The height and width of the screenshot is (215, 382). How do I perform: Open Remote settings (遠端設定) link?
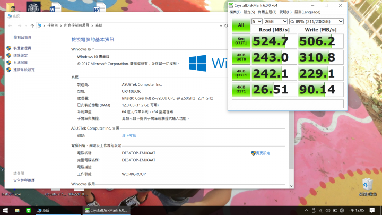[x=21, y=55]
